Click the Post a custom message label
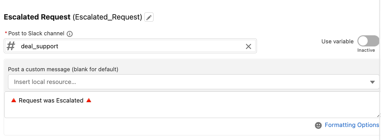 63,69
